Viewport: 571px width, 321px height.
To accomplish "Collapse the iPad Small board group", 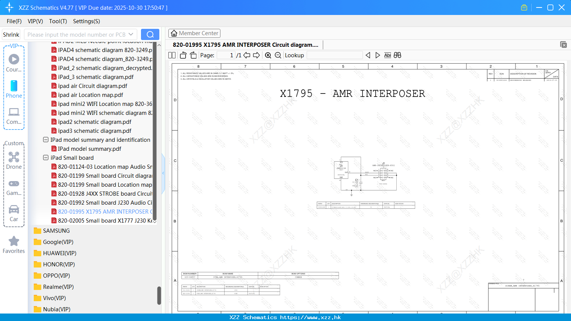I will click(x=46, y=158).
